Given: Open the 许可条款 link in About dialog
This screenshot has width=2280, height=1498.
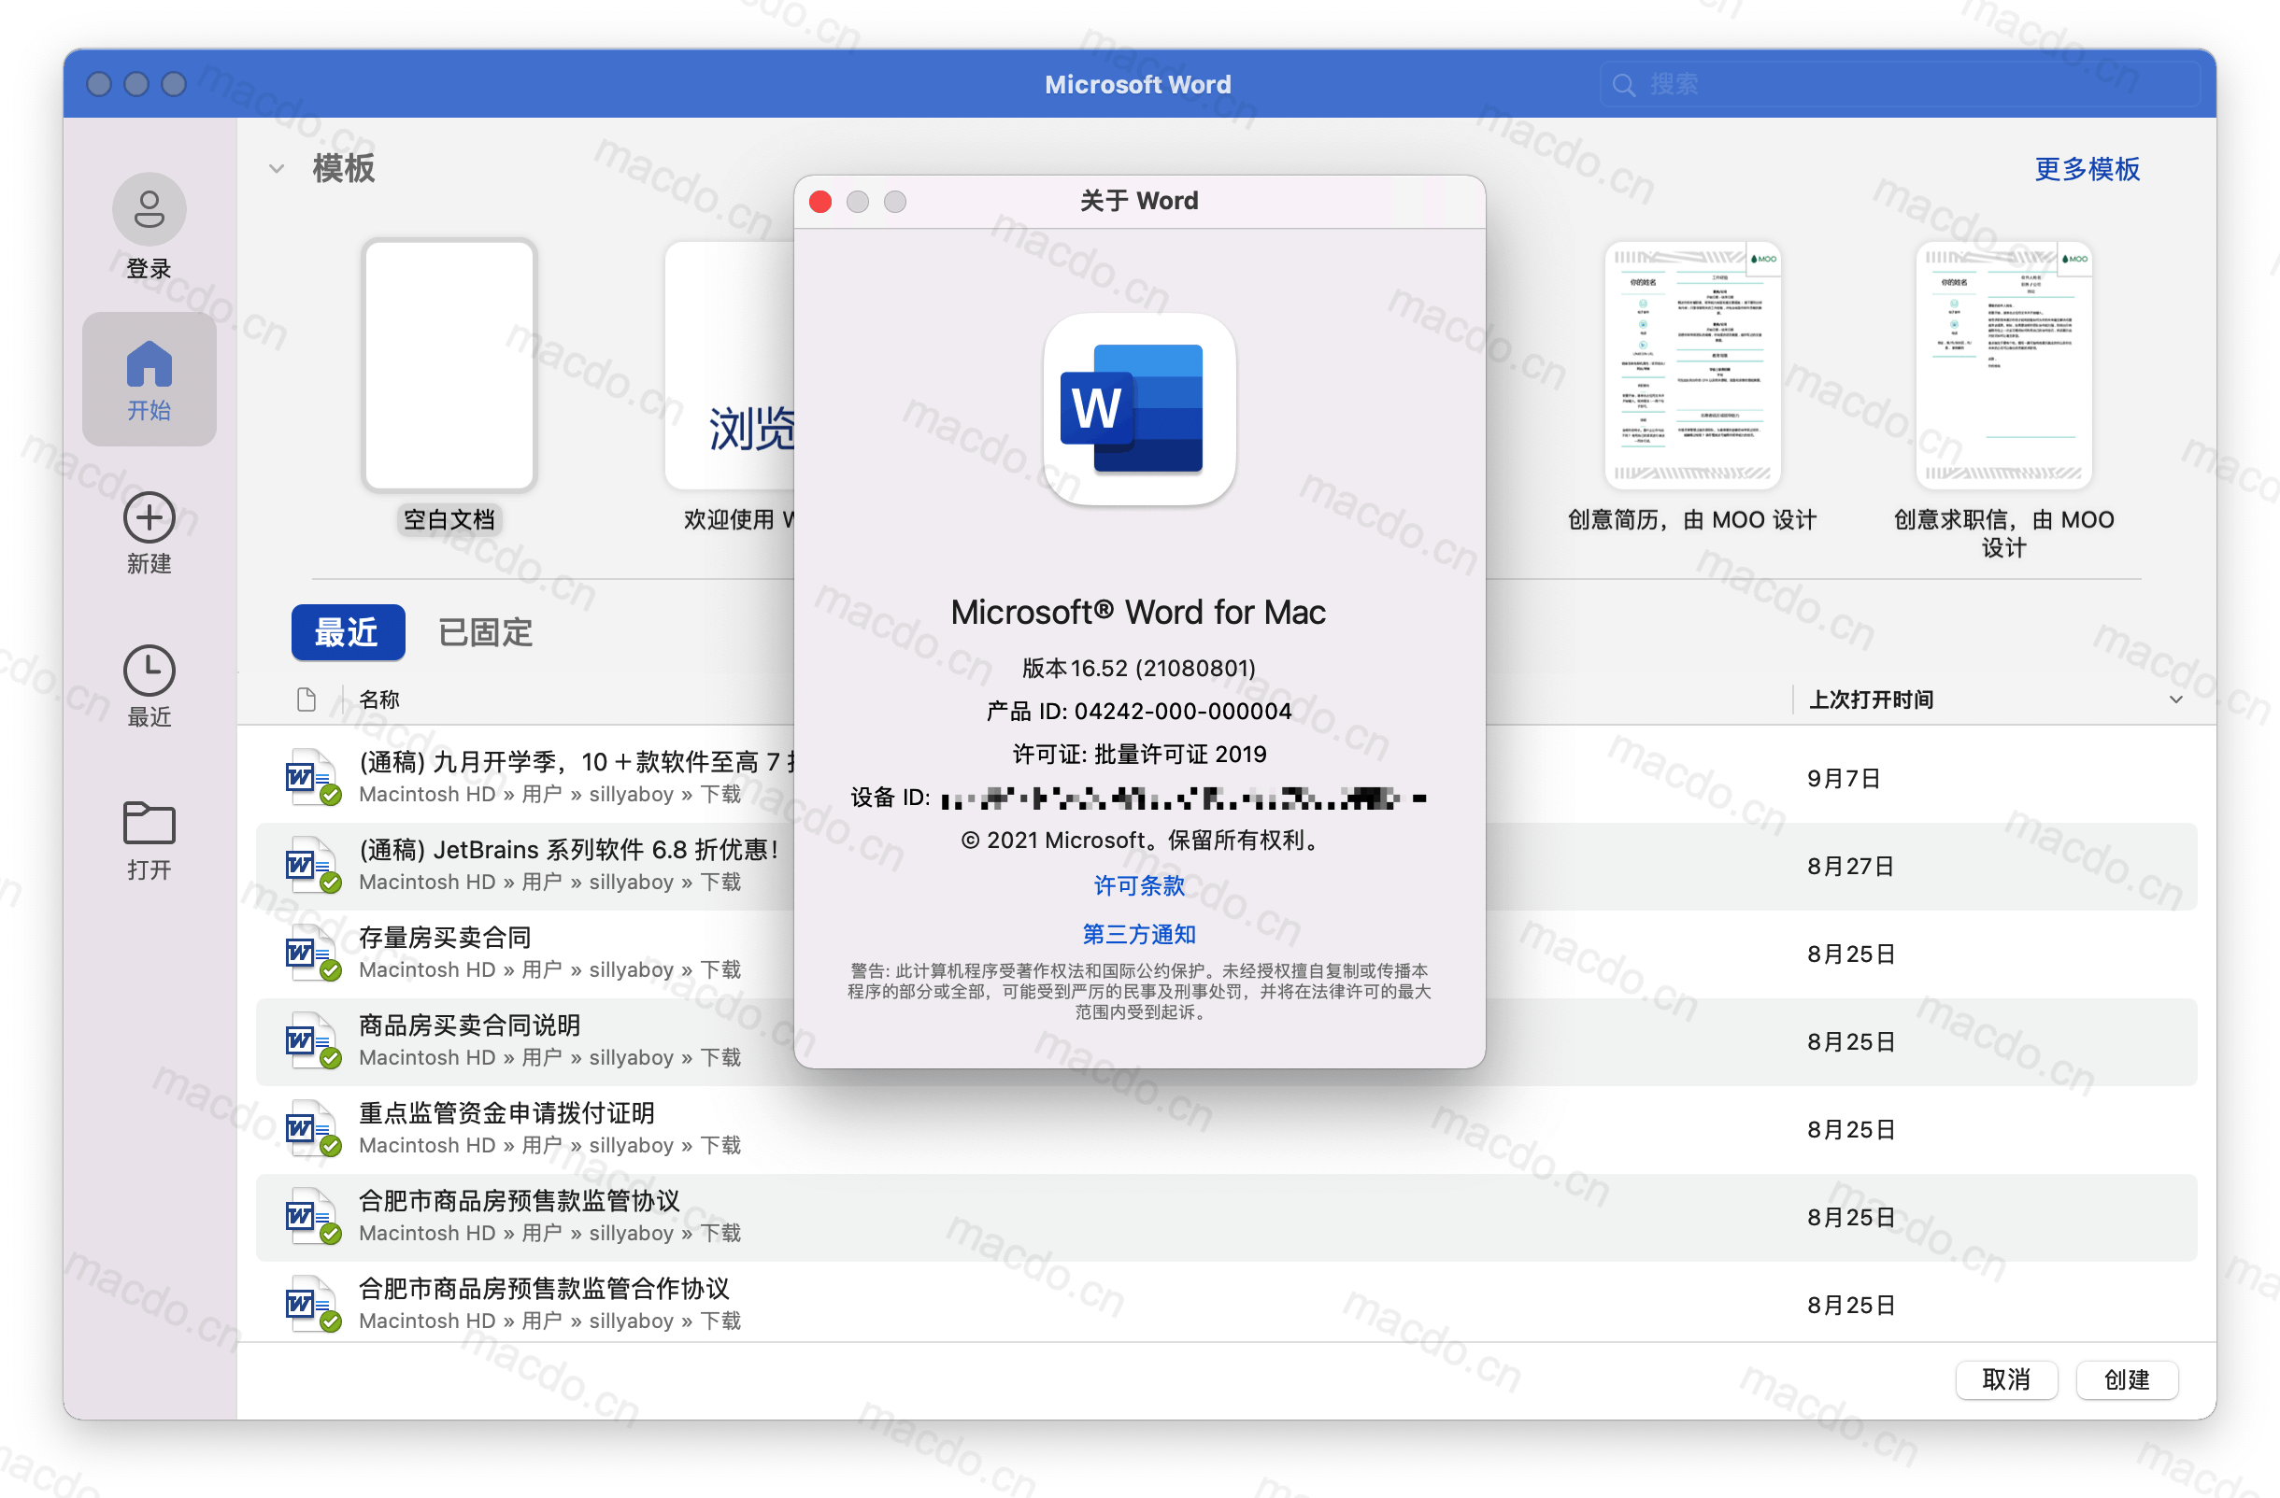Looking at the screenshot, I should click(x=1139, y=885).
